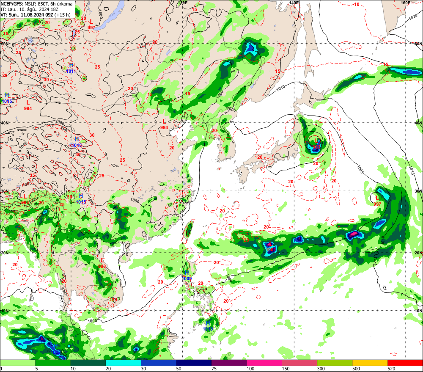Click the light green 1–5 mm legend swatch
Viewport: 423px width, 372px height.
click(18, 363)
